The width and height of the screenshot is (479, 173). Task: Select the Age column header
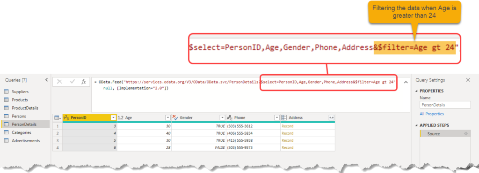(x=144, y=118)
